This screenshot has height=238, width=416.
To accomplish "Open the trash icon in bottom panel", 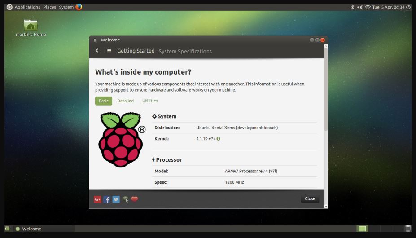I will tap(408, 229).
